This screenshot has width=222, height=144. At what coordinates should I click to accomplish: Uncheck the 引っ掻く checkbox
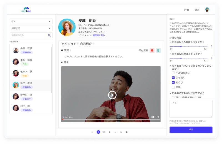point(173,78)
